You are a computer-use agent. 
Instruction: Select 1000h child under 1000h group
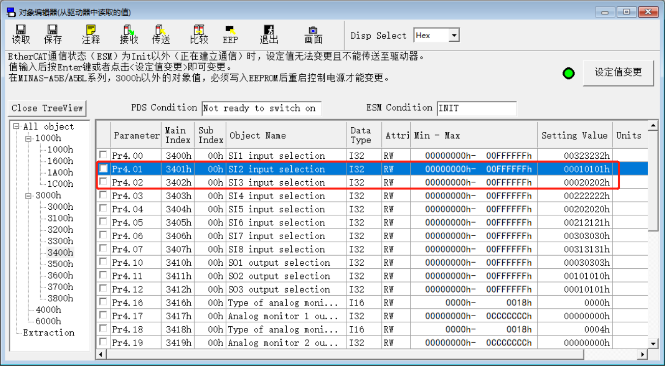coord(60,149)
